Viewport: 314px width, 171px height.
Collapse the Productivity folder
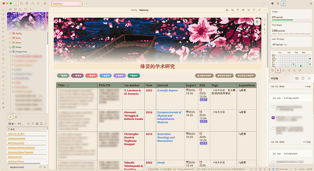pos(18,52)
